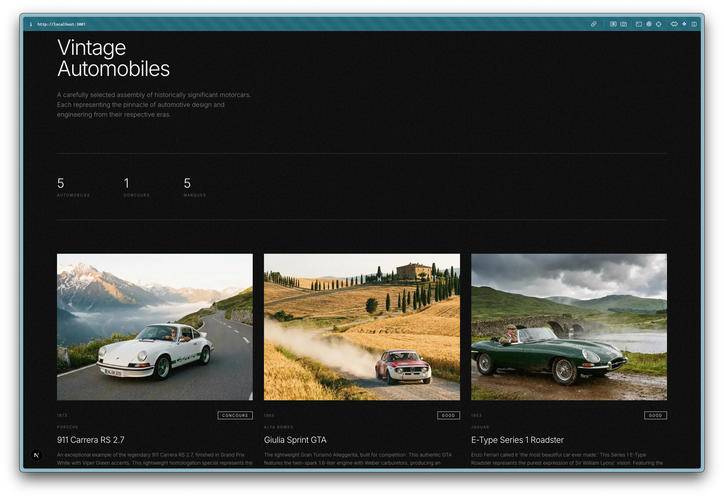Open the green Jaguar E-Type photo
724x498 pixels.
click(569, 327)
